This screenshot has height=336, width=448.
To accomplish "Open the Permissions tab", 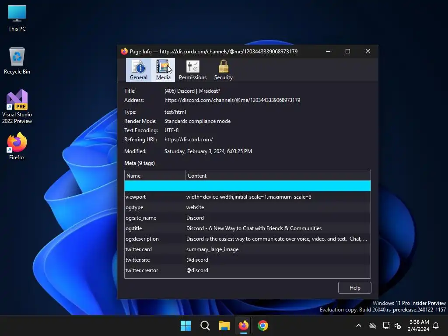I will [x=192, y=70].
